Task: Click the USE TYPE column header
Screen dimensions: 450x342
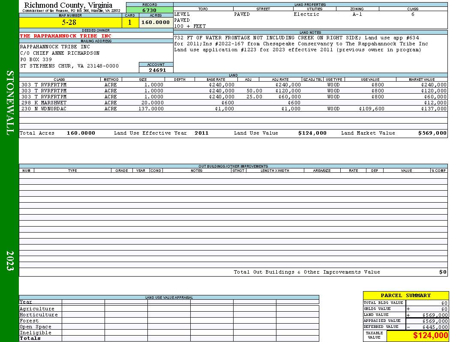Action: pos(334,80)
